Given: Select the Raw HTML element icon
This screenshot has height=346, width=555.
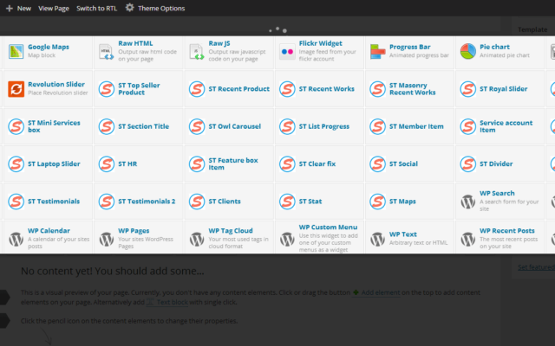Looking at the screenshot, I should 106,52.
